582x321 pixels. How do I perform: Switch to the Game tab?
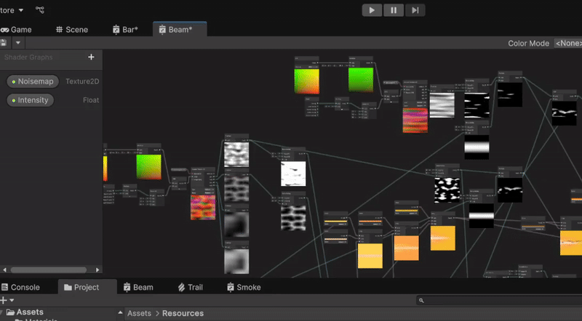point(16,30)
